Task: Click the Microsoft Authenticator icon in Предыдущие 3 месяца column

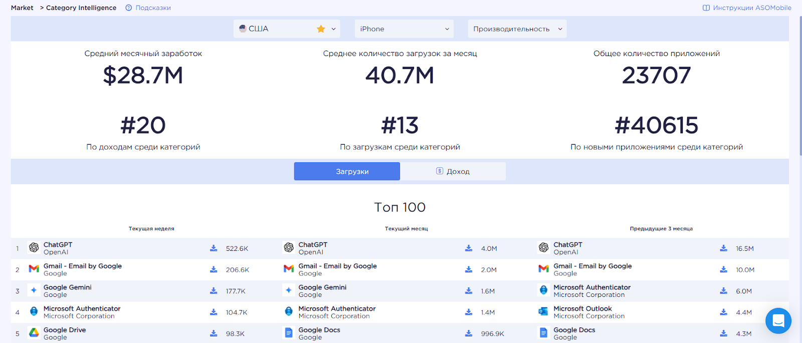Action: (x=543, y=290)
